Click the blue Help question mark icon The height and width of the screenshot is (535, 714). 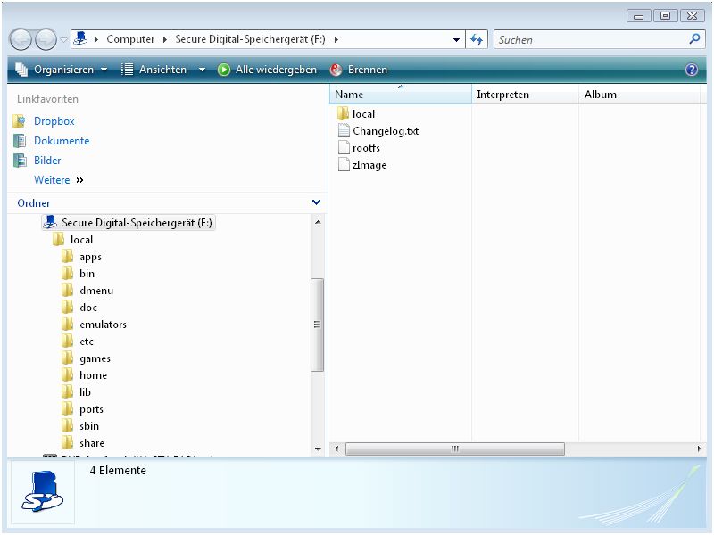pos(691,70)
